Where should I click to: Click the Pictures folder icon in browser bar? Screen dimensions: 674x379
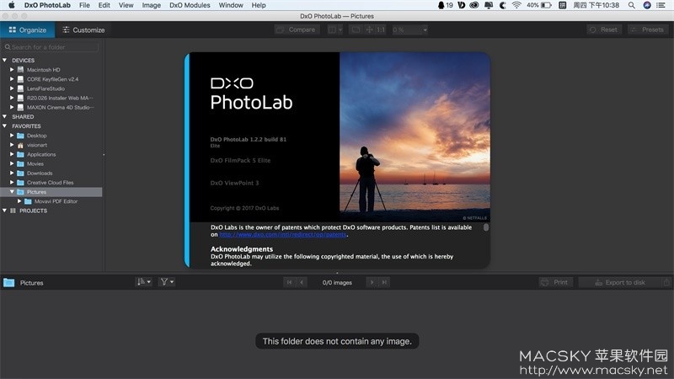click(9, 282)
